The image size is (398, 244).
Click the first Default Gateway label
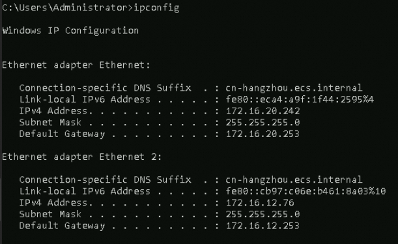[x=62, y=134]
